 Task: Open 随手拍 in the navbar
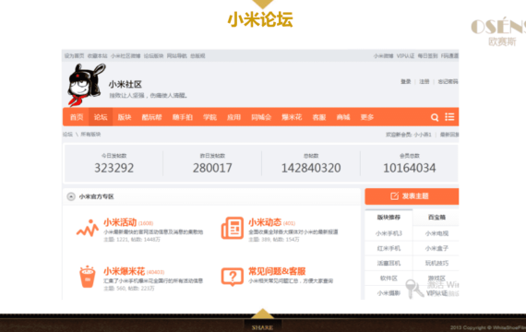pyautogui.click(x=183, y=117)
